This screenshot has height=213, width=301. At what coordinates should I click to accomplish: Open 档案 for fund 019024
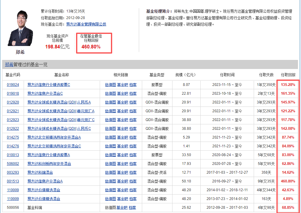click(x=133, y=85)
